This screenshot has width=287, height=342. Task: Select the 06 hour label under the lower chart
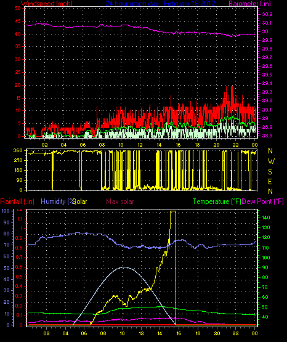(84, 333)
